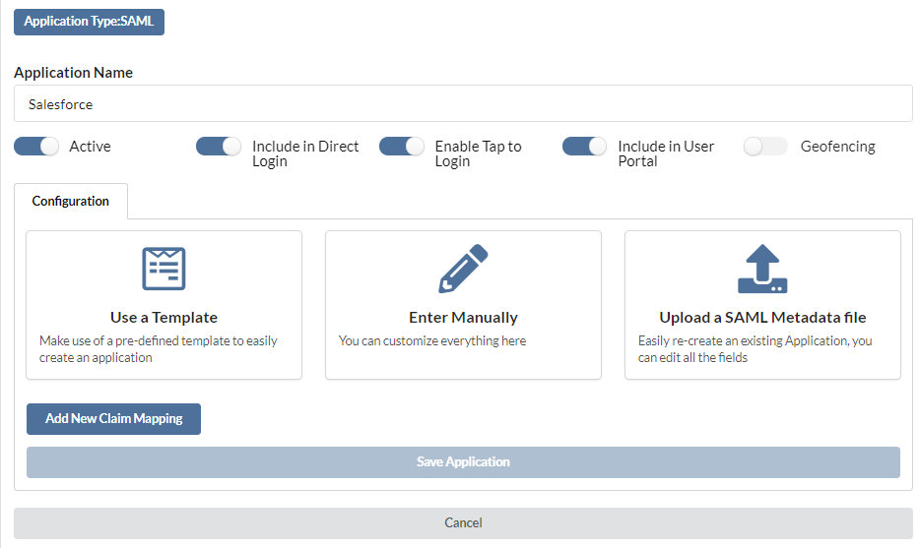Click the Use a Template form icon
Image resolution: width=919 pixels, height=548 pixels.
[164, 269]
